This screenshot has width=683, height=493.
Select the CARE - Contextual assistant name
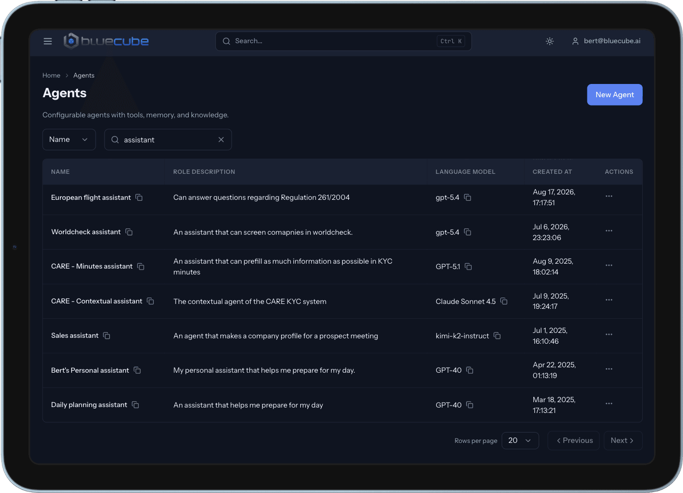point(97,301)
